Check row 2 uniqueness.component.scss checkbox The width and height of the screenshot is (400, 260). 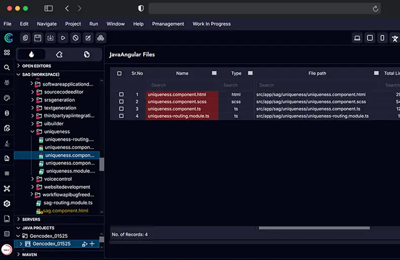(x=121, y=101)
